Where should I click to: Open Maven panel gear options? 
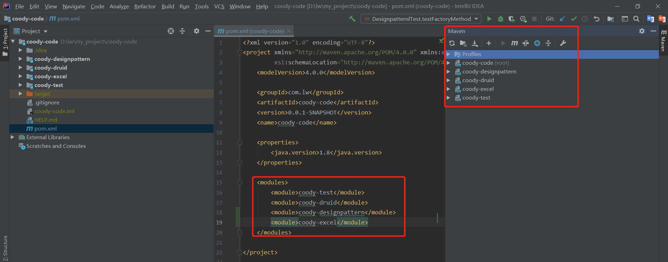click(642, 31)
